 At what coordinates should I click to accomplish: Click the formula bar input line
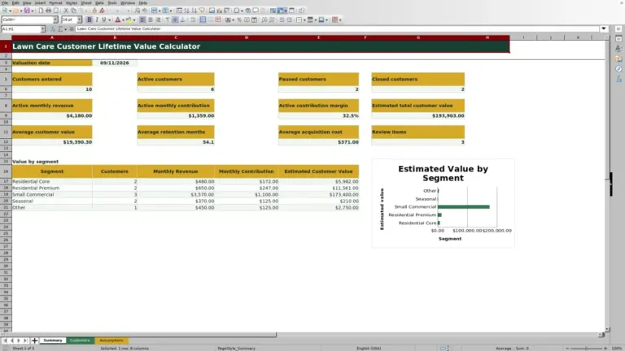pyautogui.click(x=337, y=28)
